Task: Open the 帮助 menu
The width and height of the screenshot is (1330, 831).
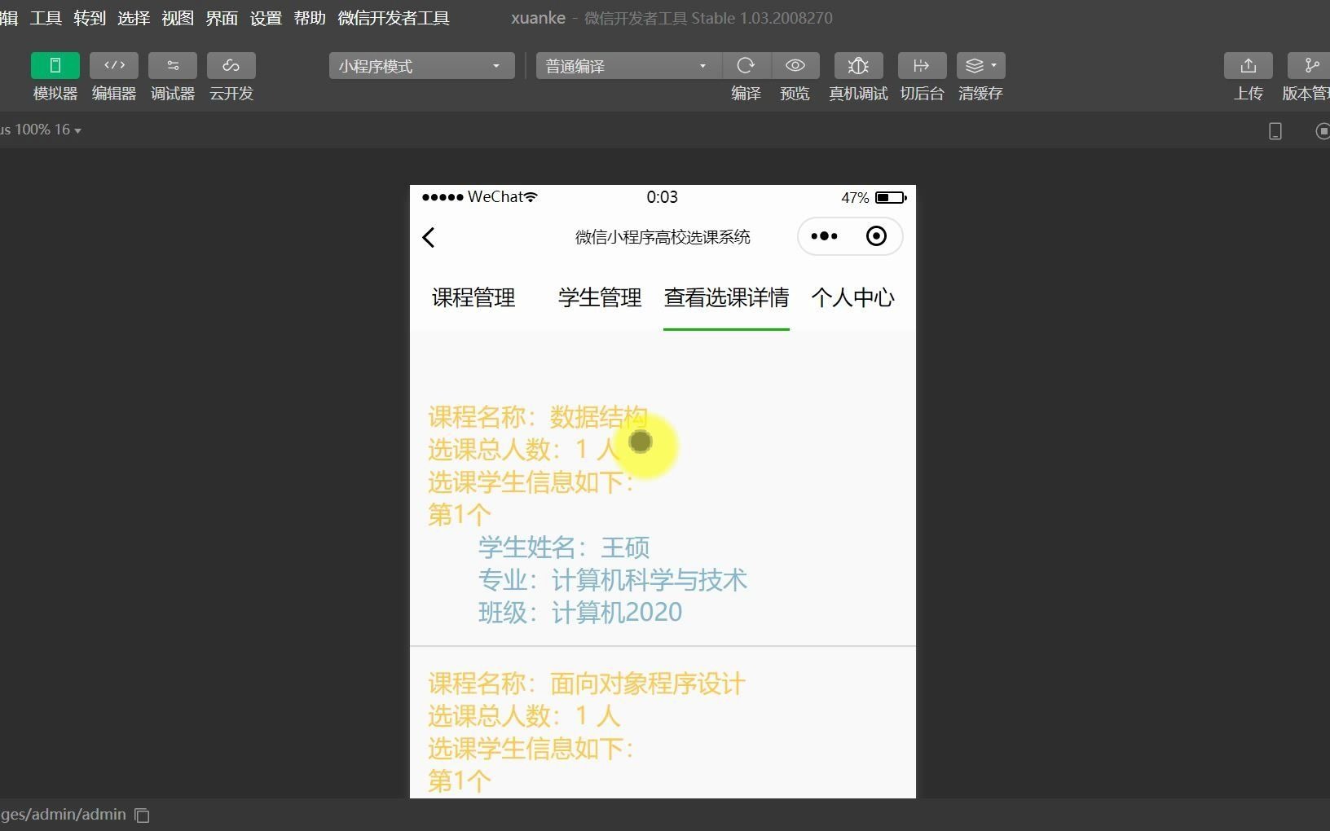Action: (310, 18)
